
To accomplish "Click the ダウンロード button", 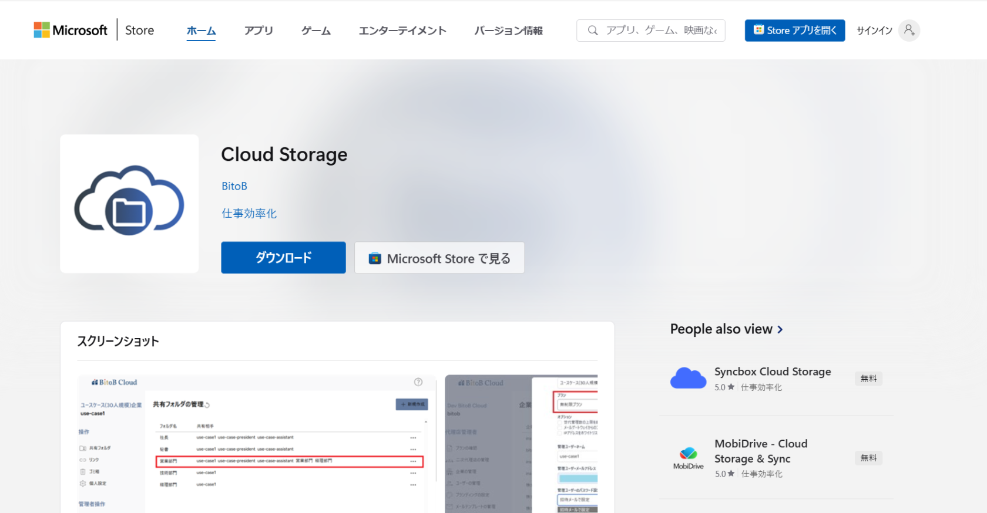I will (x=283, y=258).
